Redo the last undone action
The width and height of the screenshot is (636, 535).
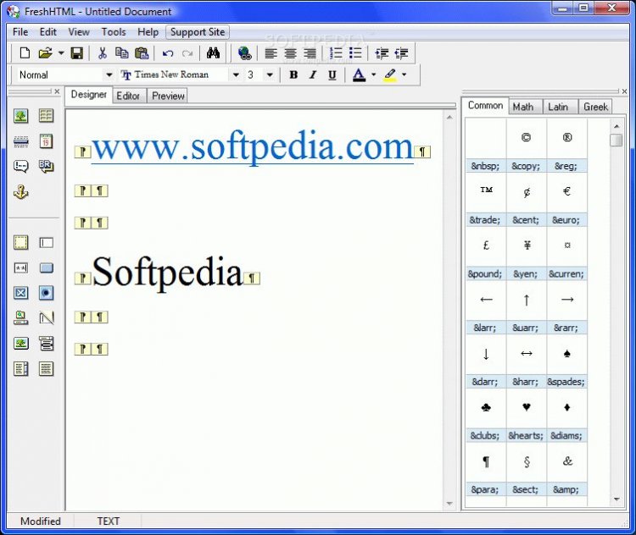pos(187,53)
